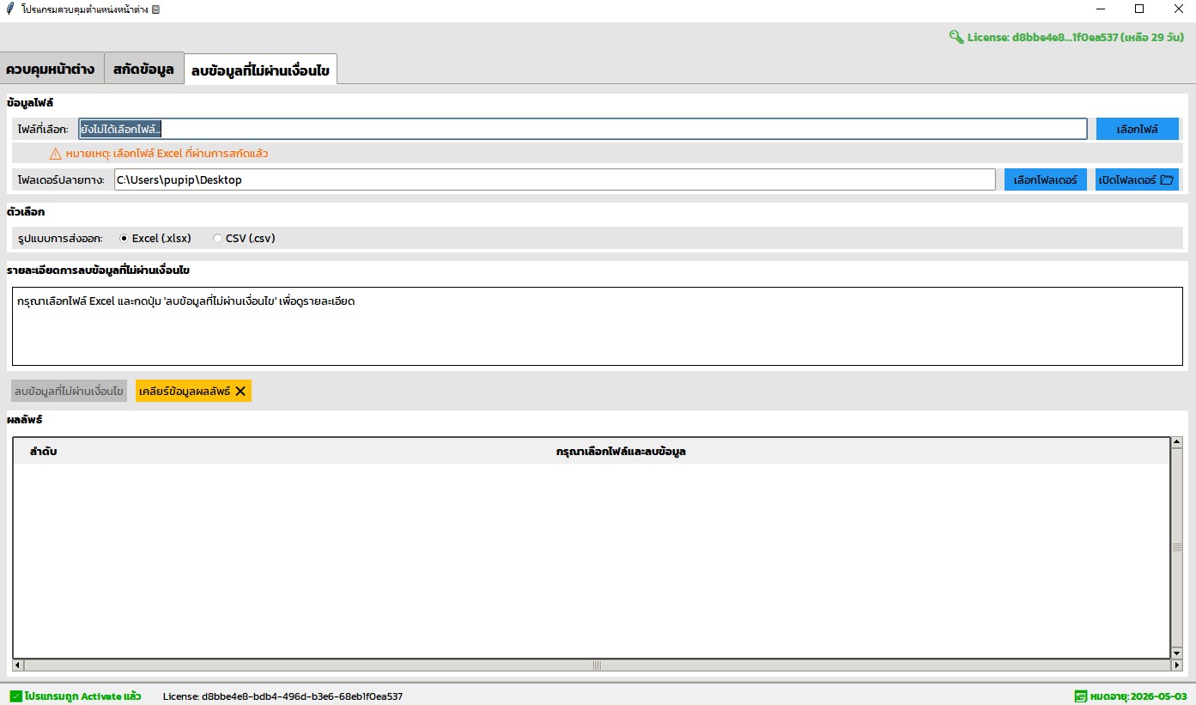Click the results horizontal scrollbar thumb
The image size is (1196, 705).
click(597, 665)
